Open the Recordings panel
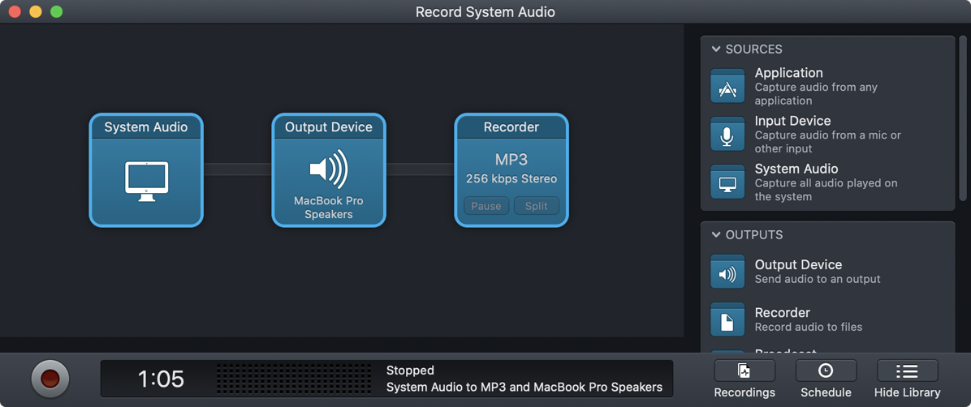 pyautogui.click(x=744, y=371)
